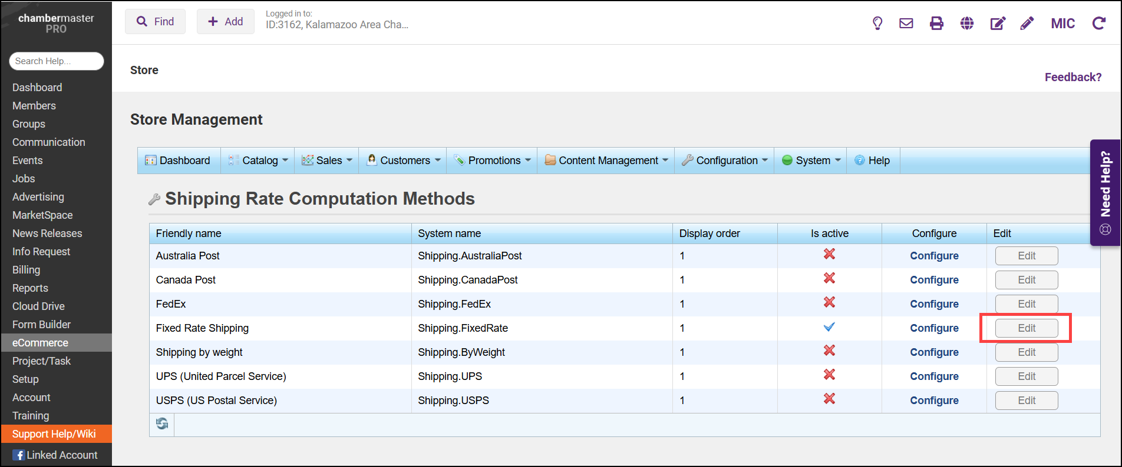Click the lightbulb icon in top toolbar
1122x467 pixels.
point(877,24)
